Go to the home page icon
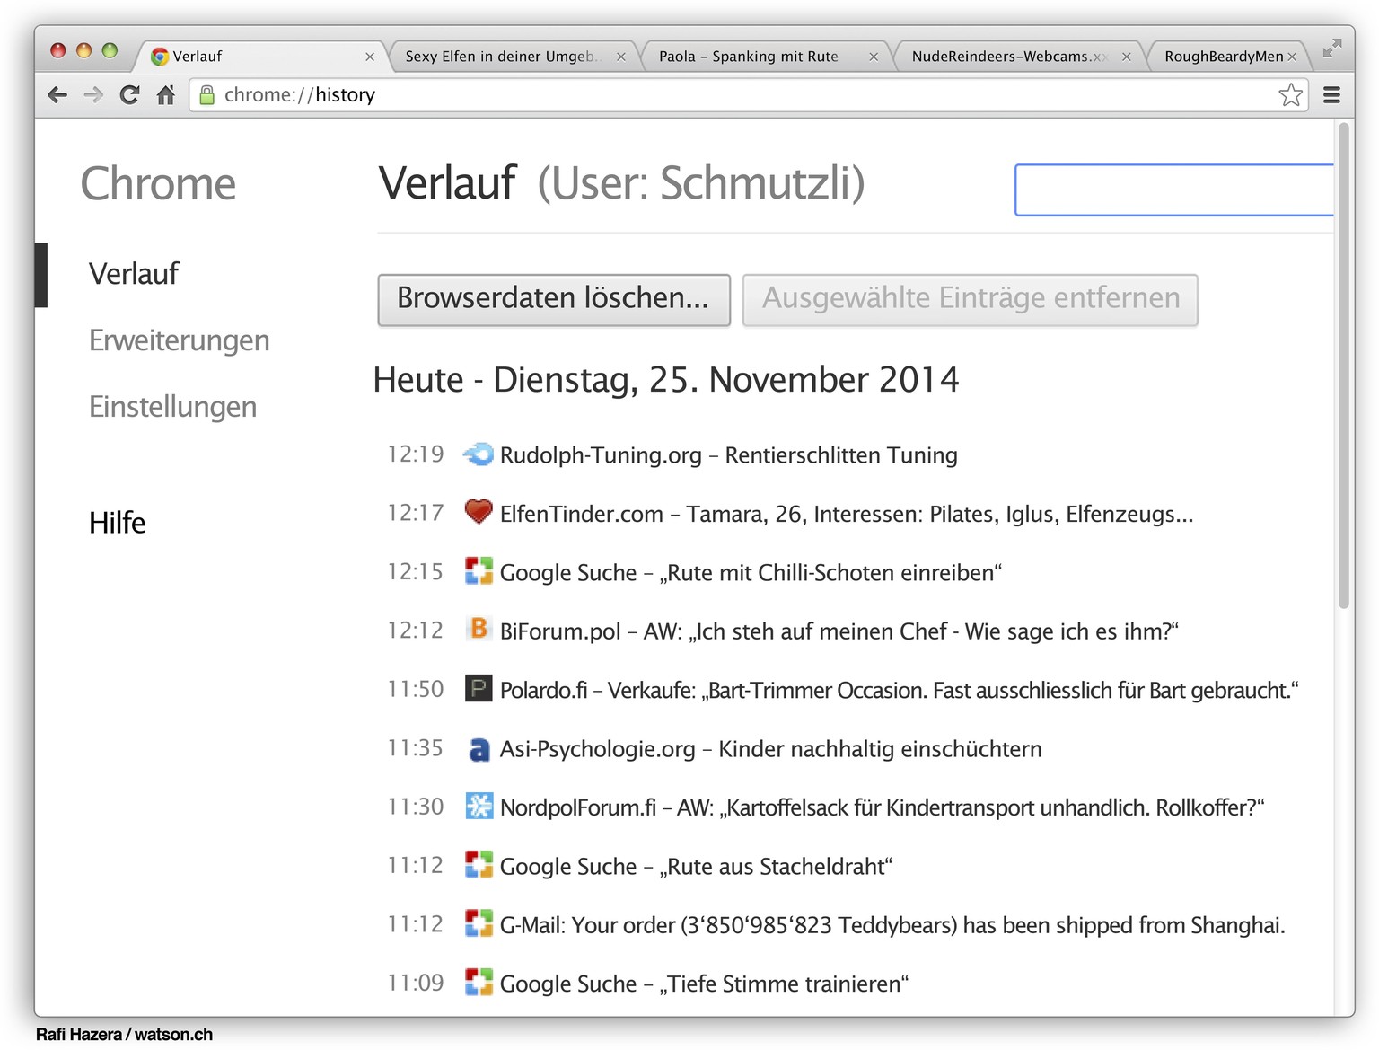The image size is (1379, 1050). pyautogui.click(x=166, y=94)
